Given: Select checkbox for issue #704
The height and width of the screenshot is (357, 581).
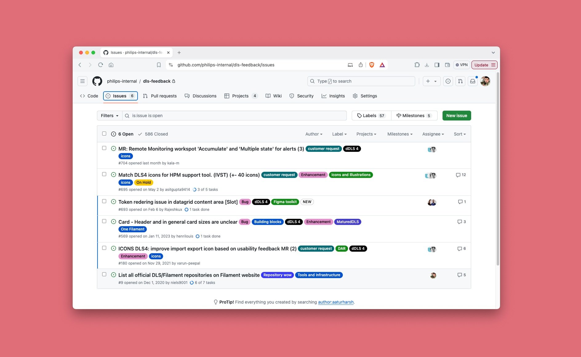Looking at the screenshot, I should (x=104, y=148).
